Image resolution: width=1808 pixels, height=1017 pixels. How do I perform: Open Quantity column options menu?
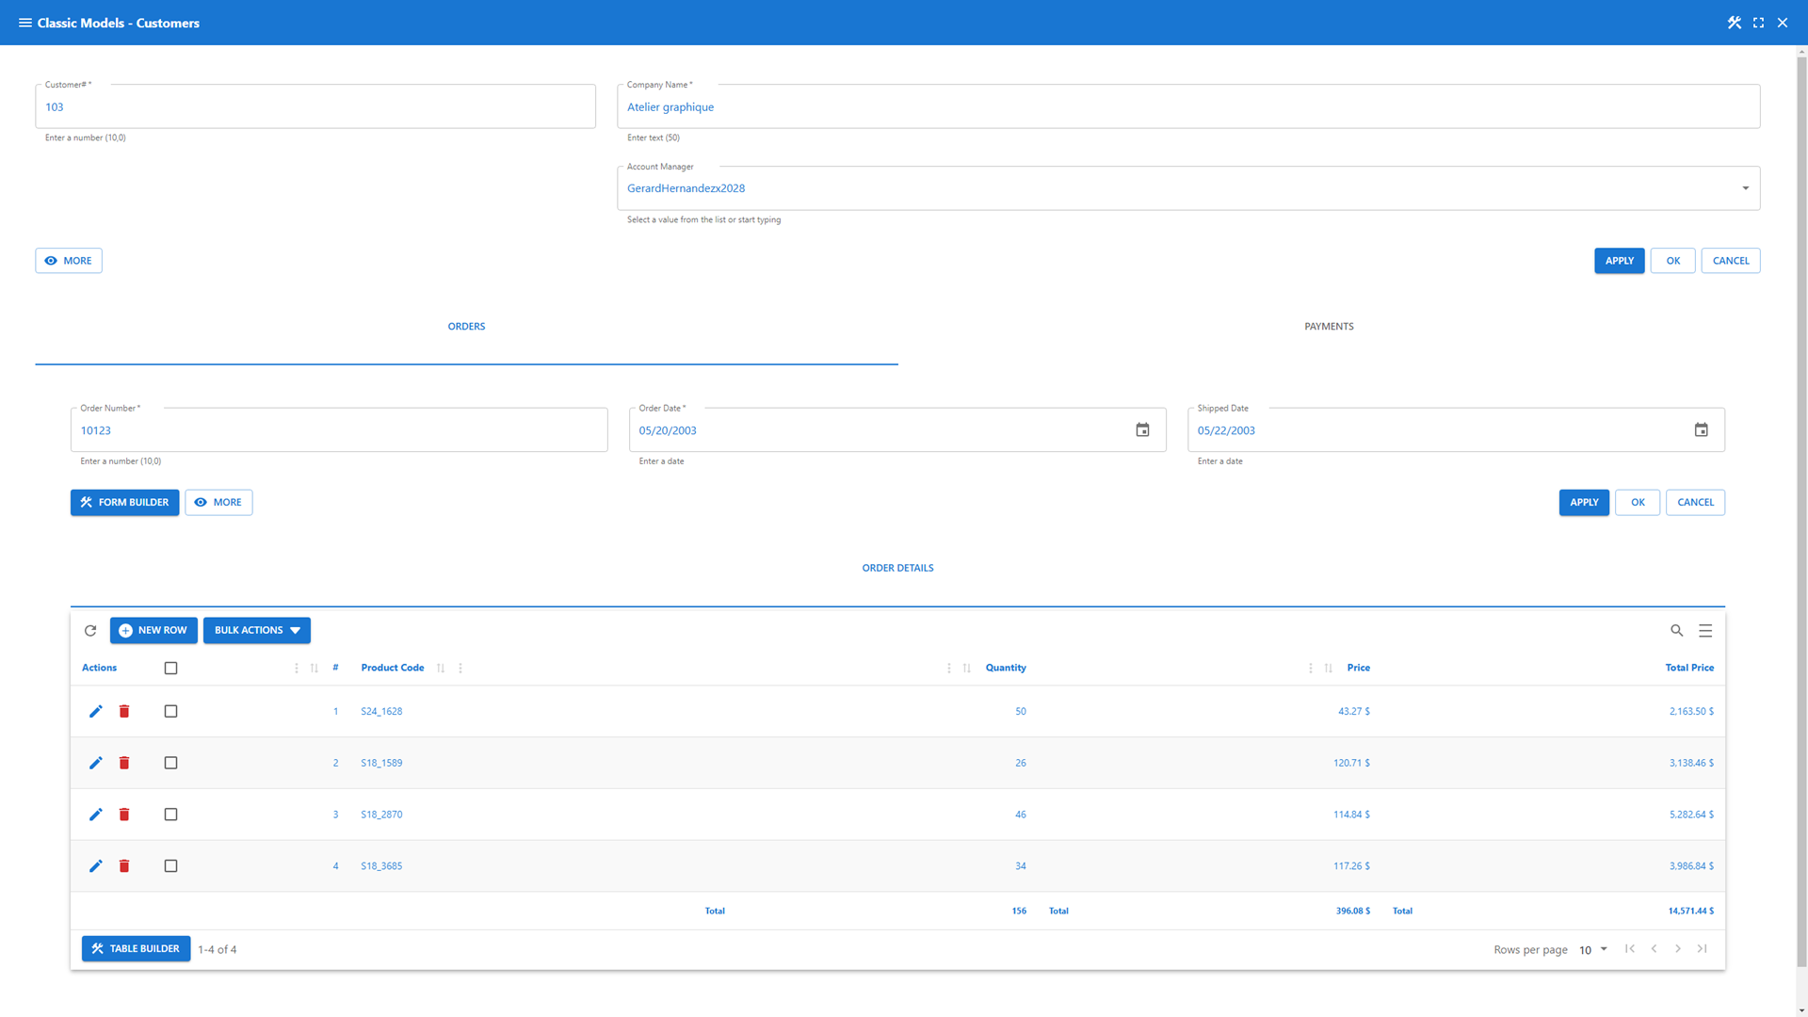coord(948,669)
